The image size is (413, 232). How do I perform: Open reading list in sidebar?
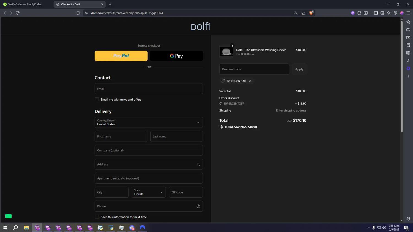[408, 53]
